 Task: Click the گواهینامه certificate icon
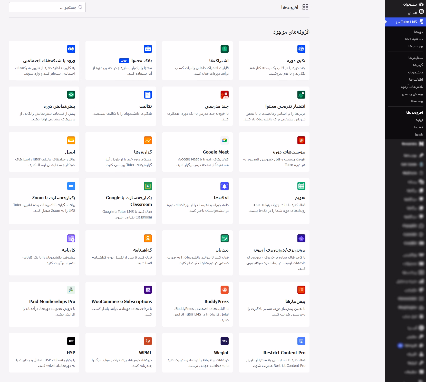[x=148, y=238]
